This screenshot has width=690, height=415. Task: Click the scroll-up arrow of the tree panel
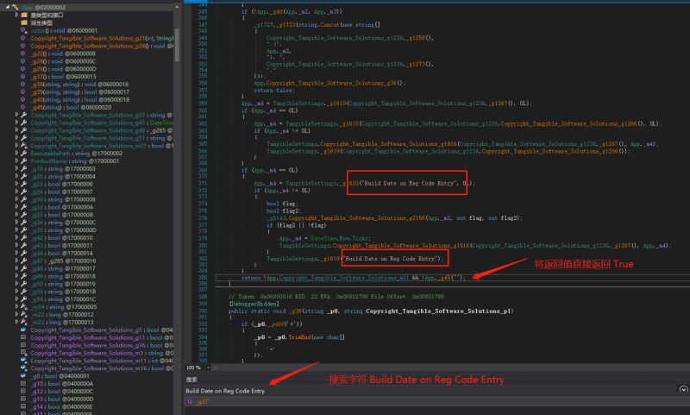click(177, 7)
